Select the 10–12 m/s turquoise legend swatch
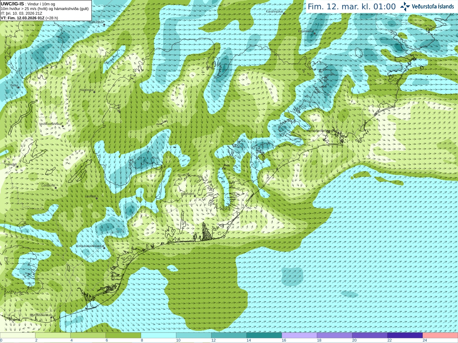 tap(194, 335)
